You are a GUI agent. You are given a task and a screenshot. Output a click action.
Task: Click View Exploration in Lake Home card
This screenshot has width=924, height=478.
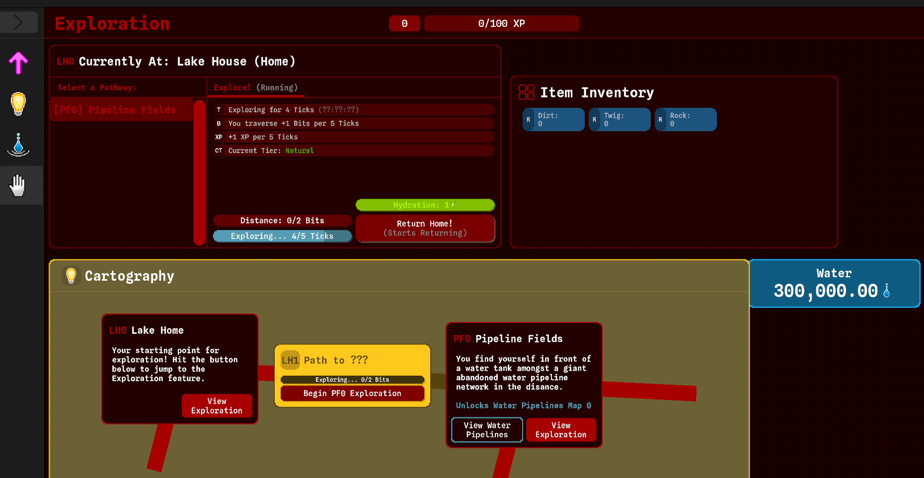[x=217, y=406]
